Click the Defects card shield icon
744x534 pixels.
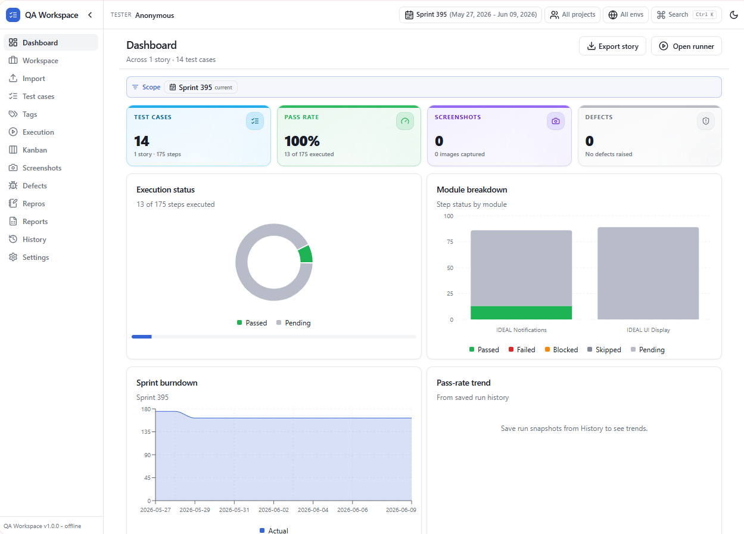706,121
